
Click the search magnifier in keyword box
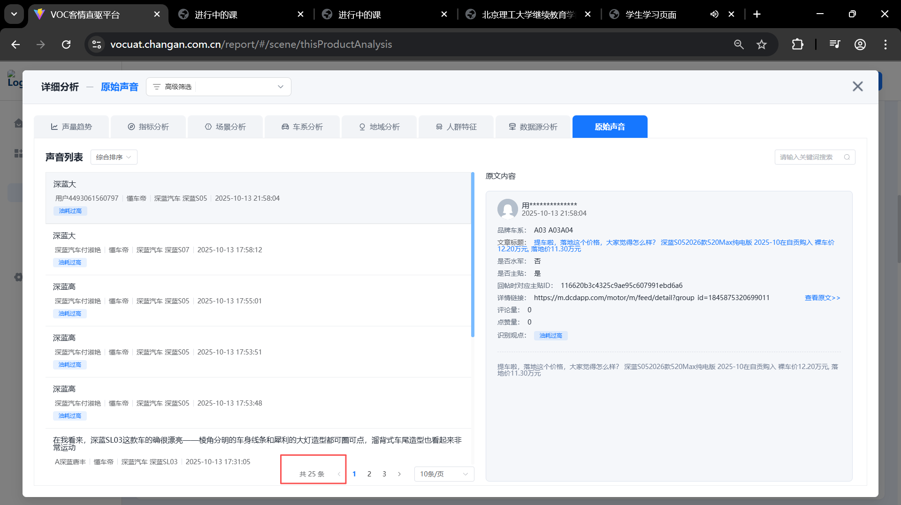[847, 157]
